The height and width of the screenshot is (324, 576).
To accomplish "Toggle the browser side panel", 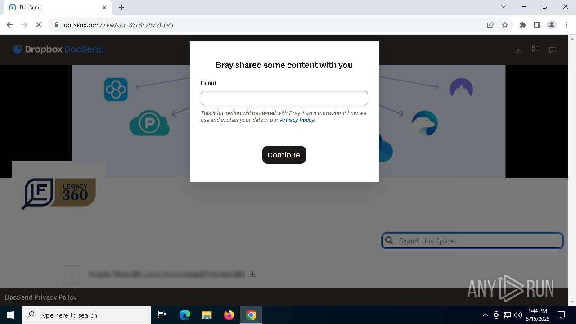I will (537, 25).
